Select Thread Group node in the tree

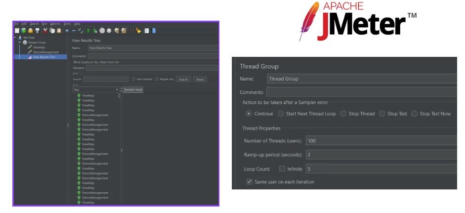tap(37, 43)
